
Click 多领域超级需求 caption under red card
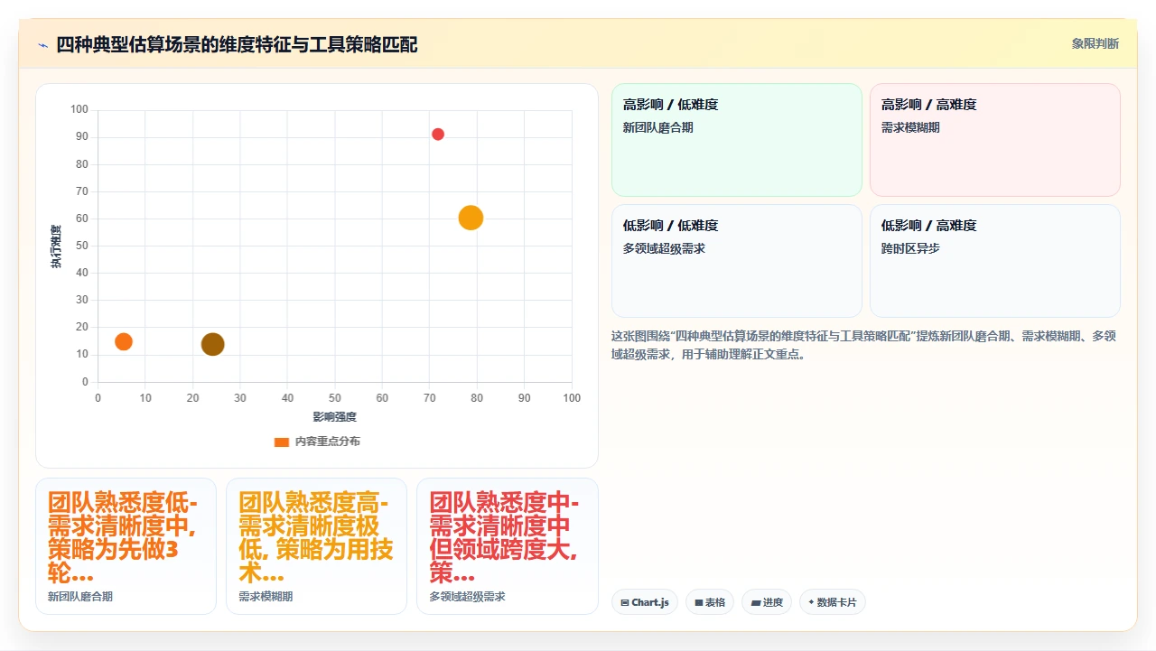pos(467,597)
